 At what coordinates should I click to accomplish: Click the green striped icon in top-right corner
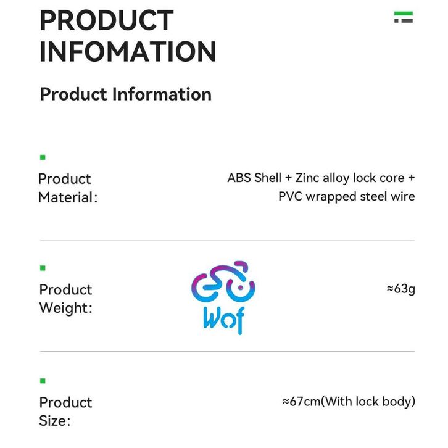tap(404, 17)
